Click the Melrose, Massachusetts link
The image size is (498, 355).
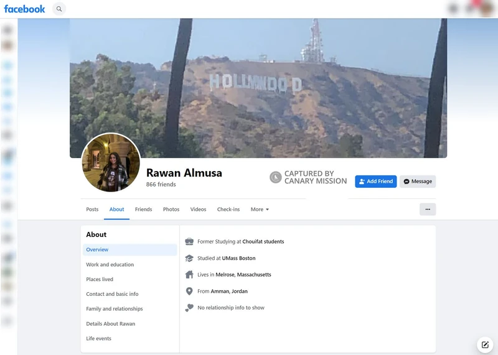[x=243, y=275]
